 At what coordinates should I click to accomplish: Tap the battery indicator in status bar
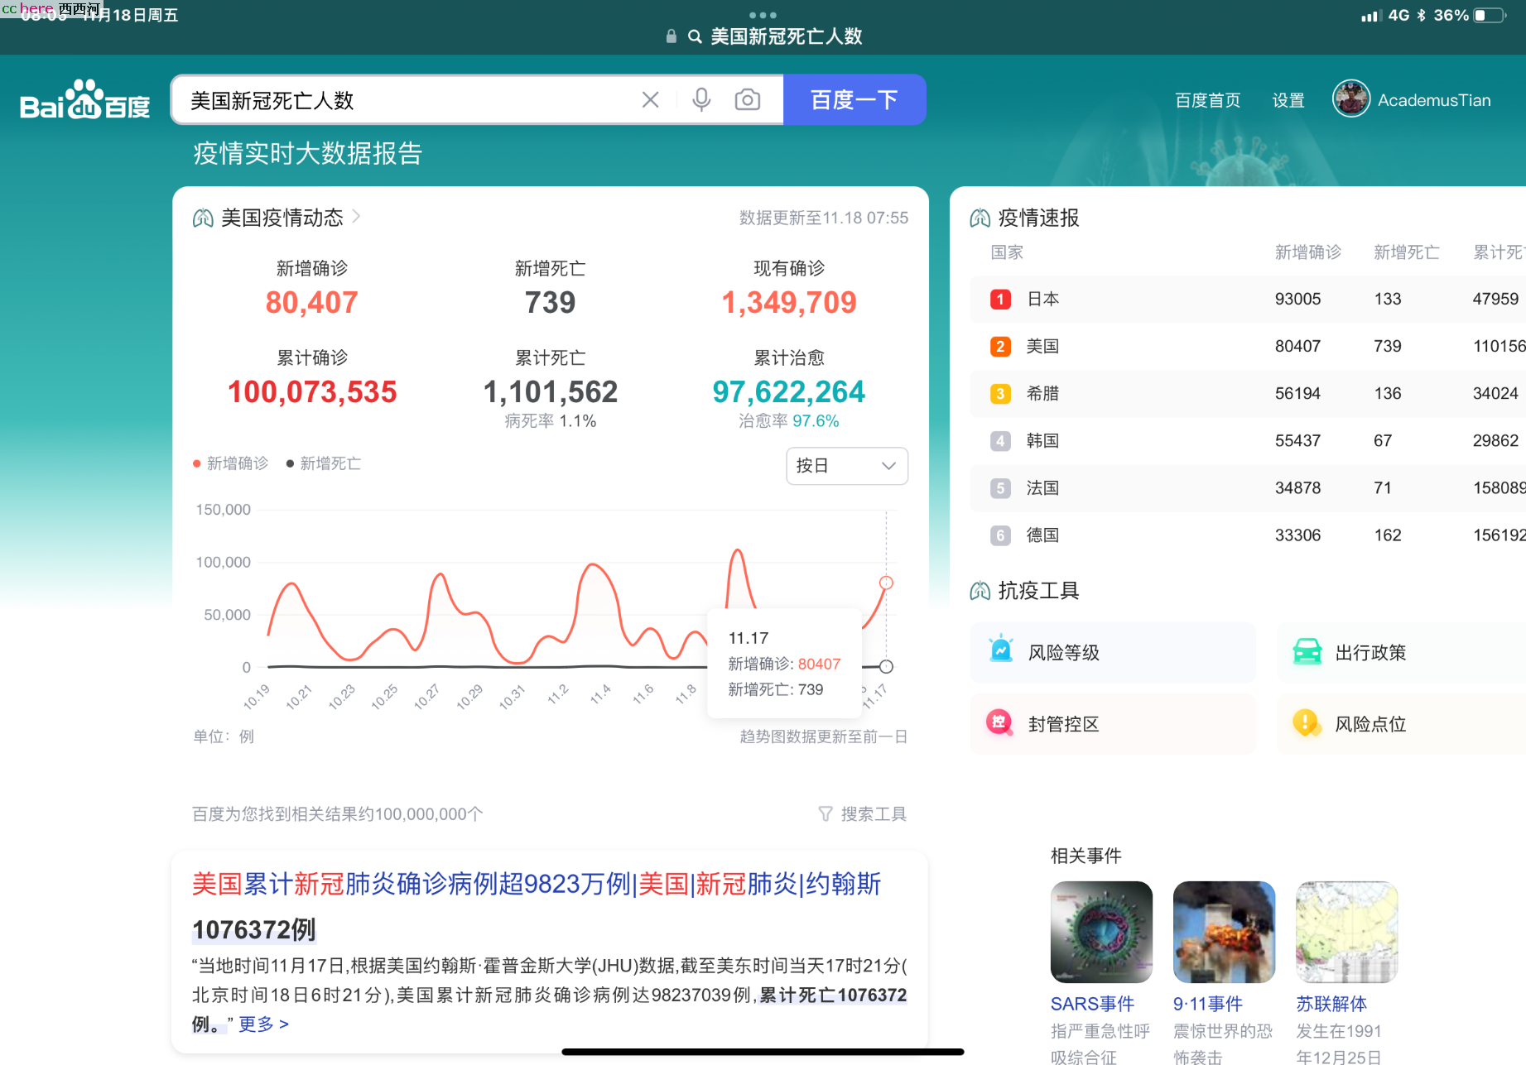tap(1491, 15)
